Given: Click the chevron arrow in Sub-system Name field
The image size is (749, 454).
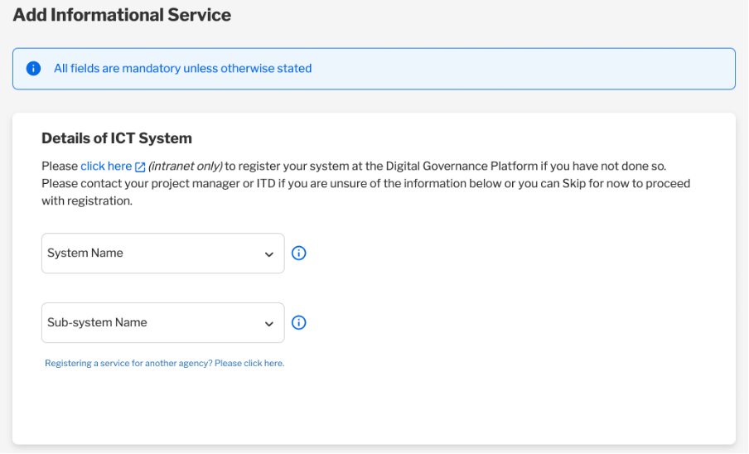Looking at the screenshot, I should [x=269, y=324].
